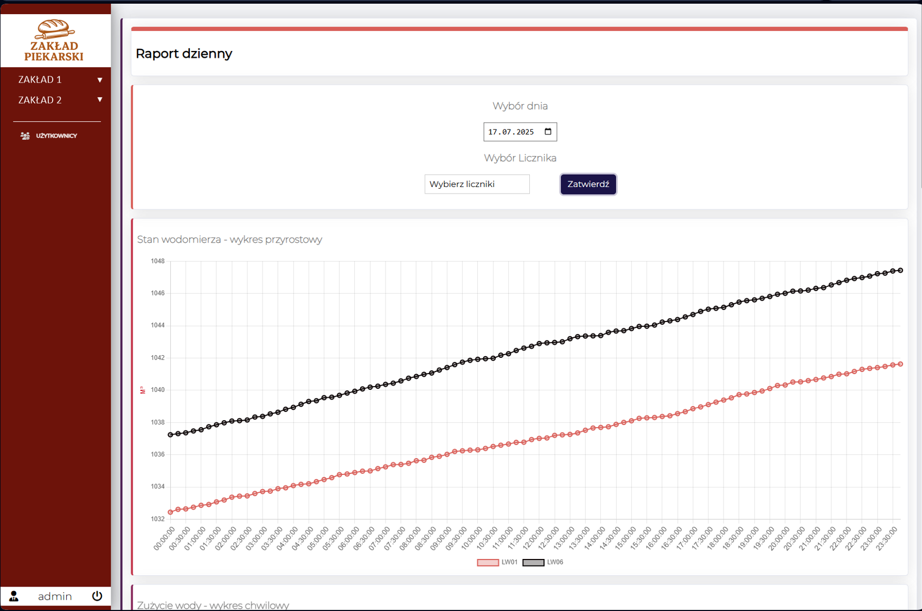
Task: Click the admin user profile icon
Action: [14, 596]
